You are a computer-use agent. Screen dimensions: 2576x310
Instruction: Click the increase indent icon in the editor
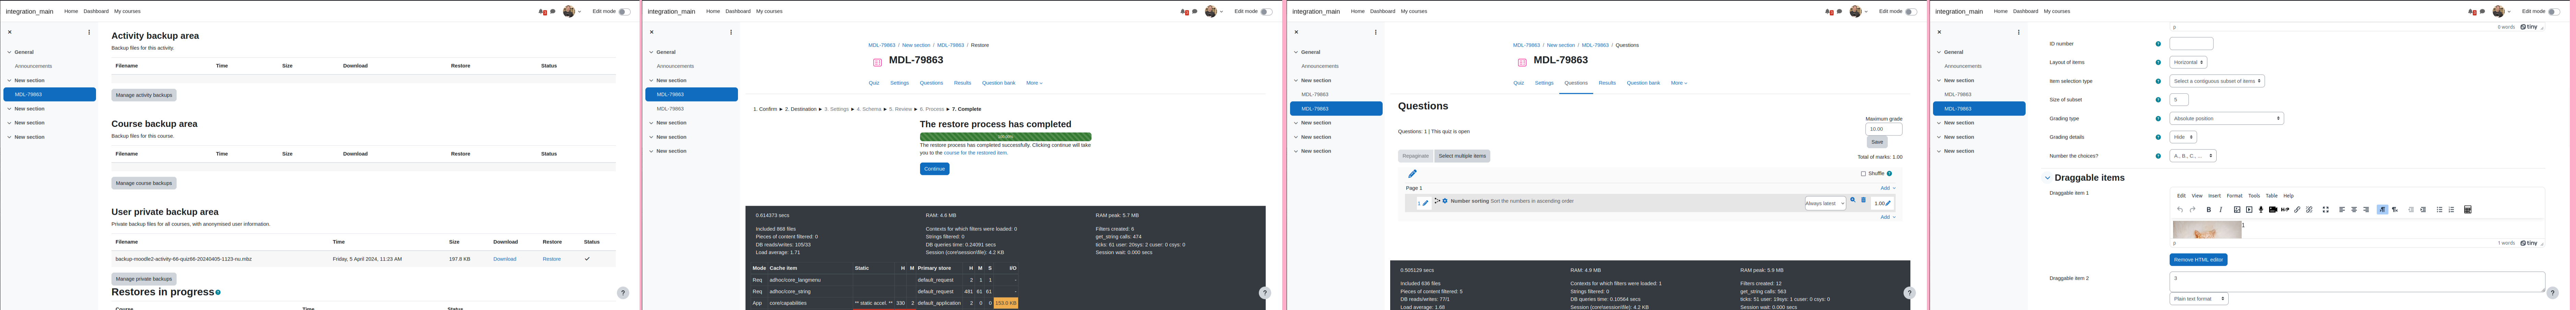pyautogui.click(x=2423, y=210)
